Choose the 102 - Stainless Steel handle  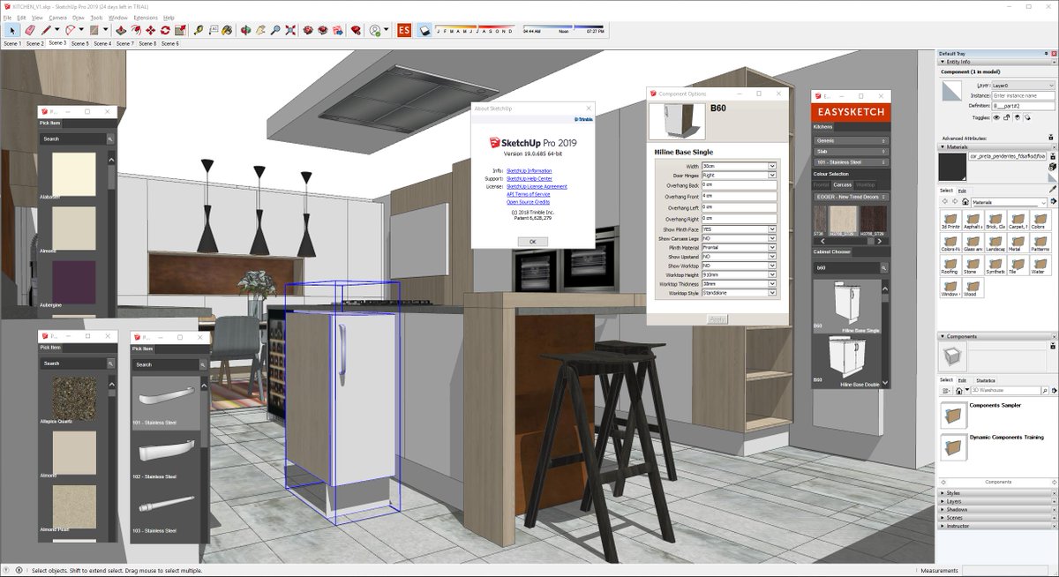coord(165,452)
